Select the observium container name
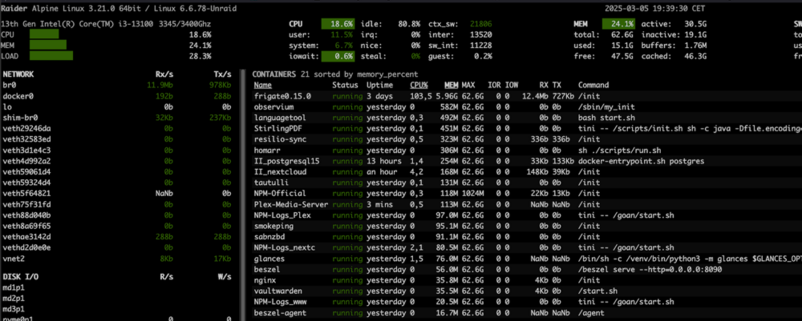The width and height of the screenshot is (802, 321). click(273, 107)
